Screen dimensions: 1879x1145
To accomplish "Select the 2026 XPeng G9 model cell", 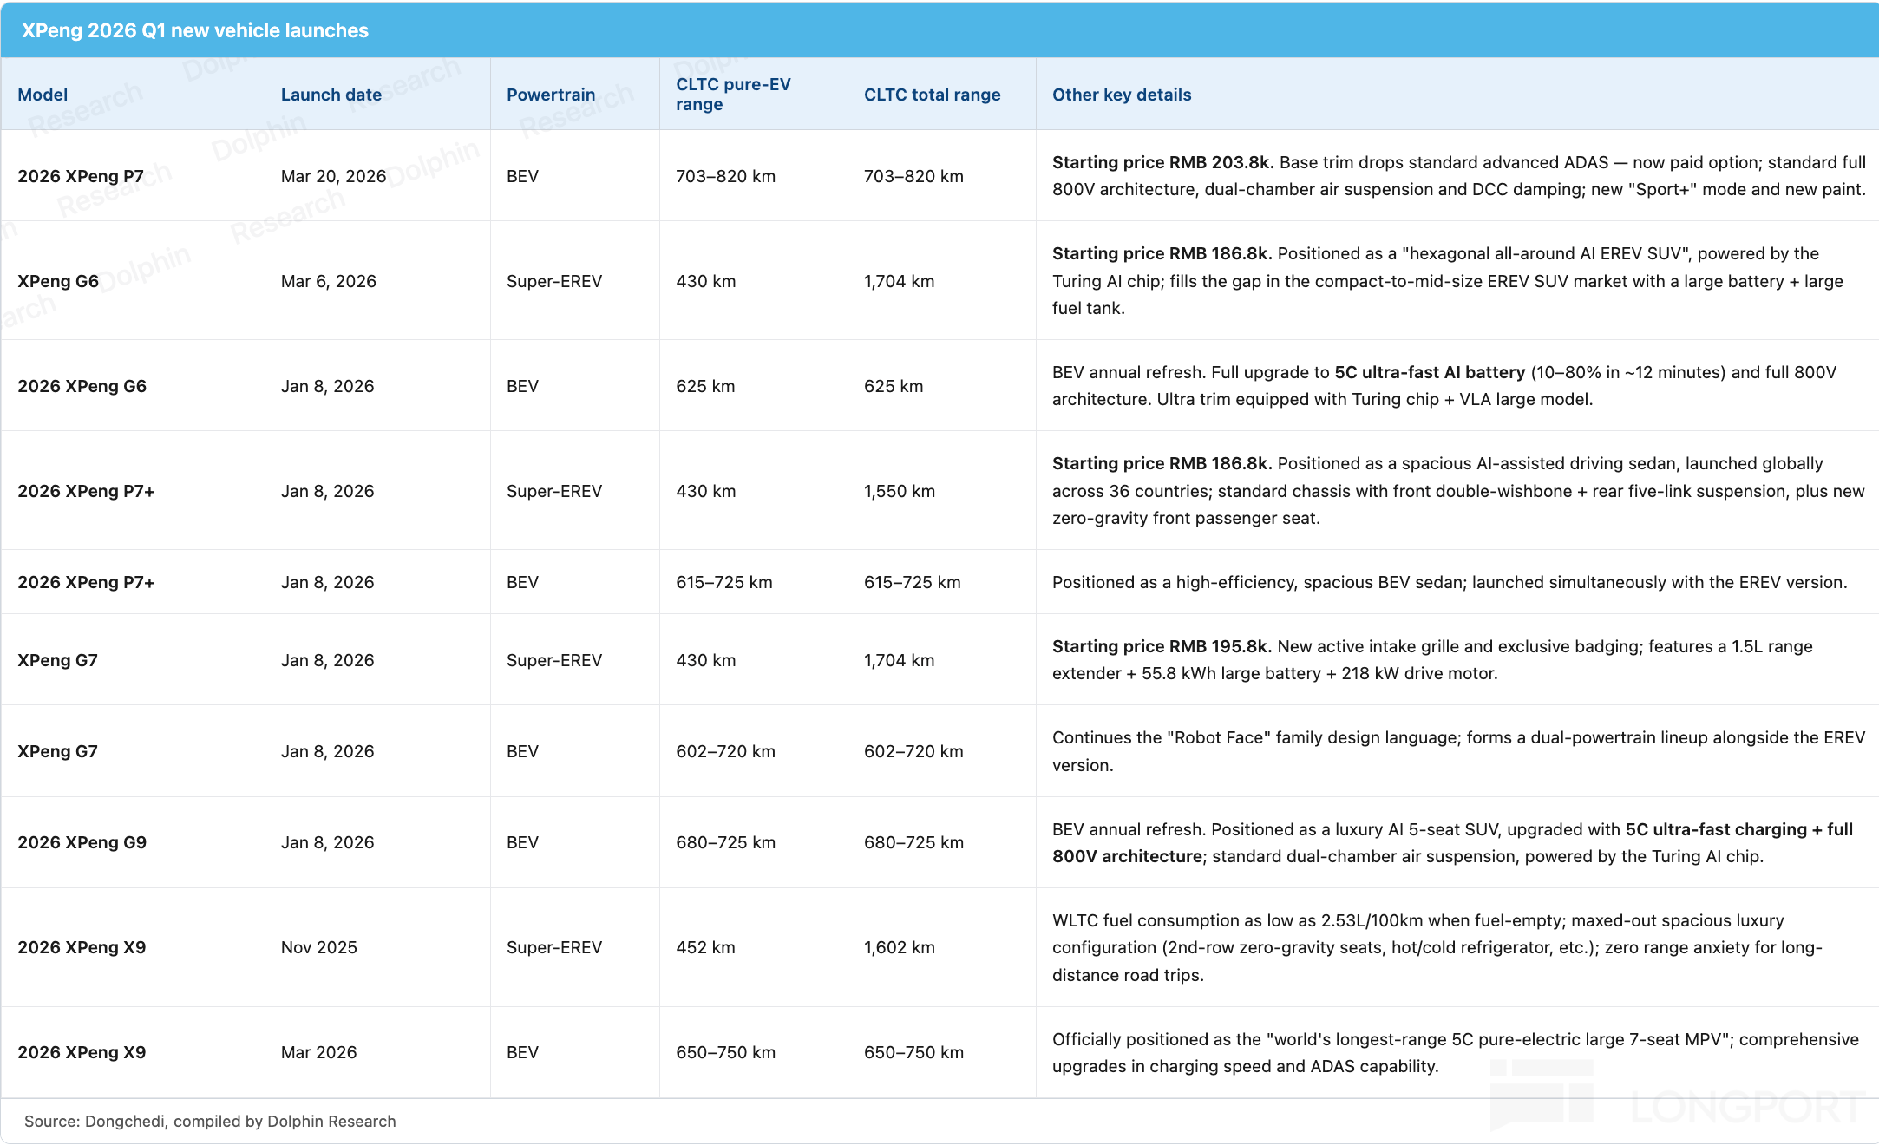I will click(82, 842).
